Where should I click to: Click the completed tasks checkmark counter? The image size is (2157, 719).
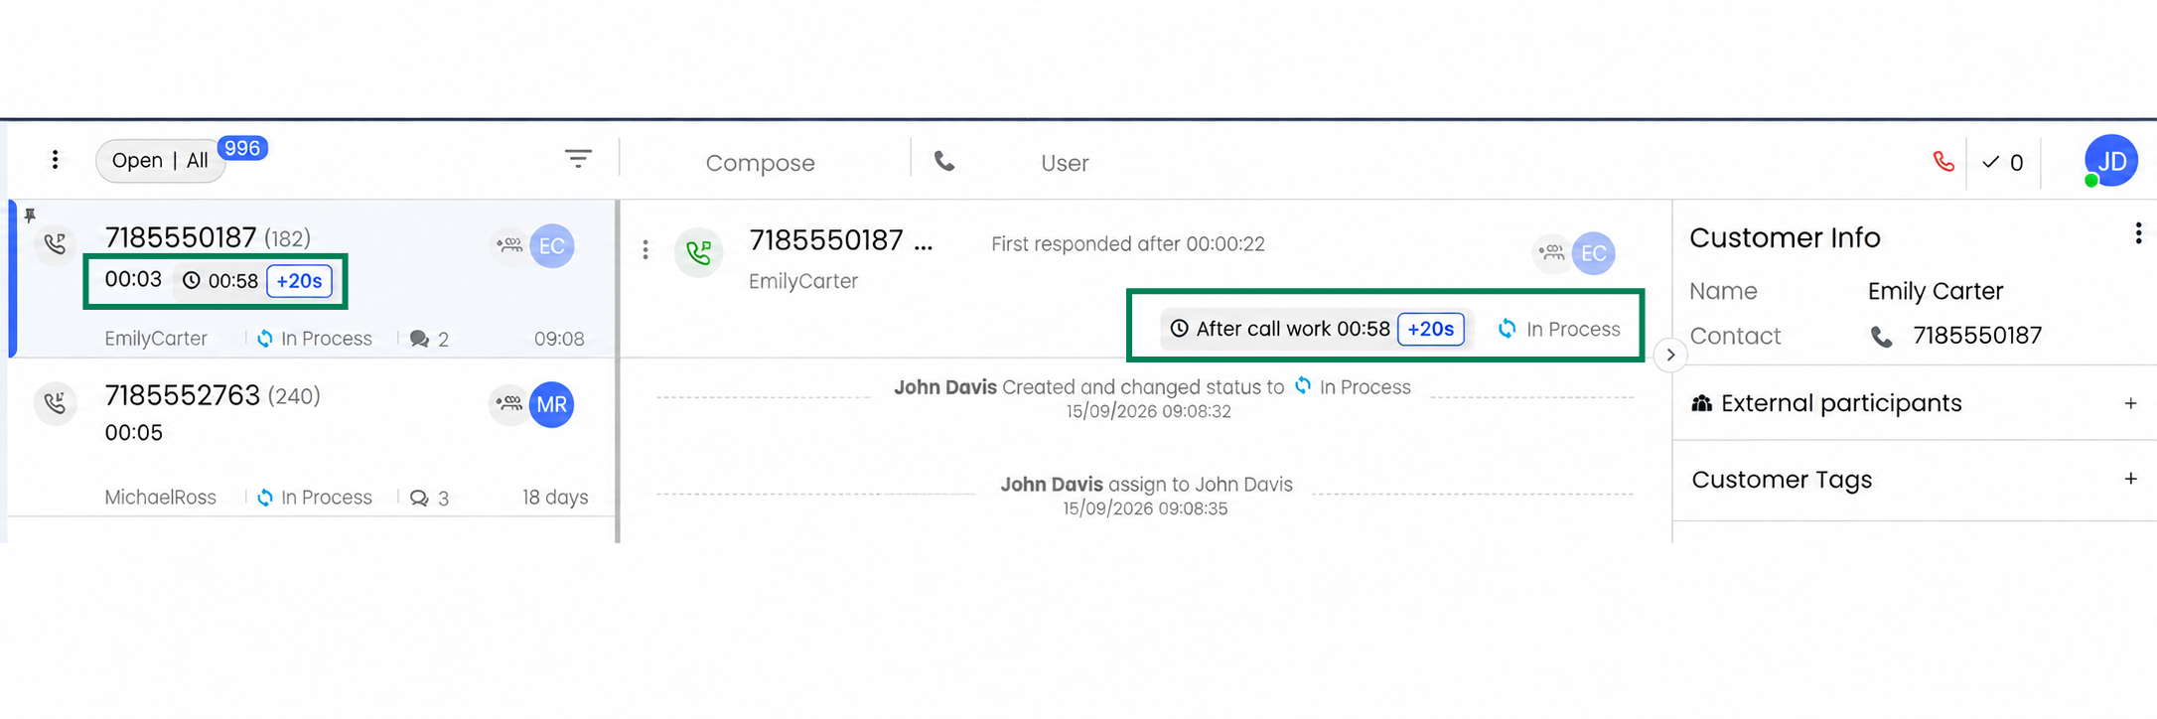point(2003,162)
